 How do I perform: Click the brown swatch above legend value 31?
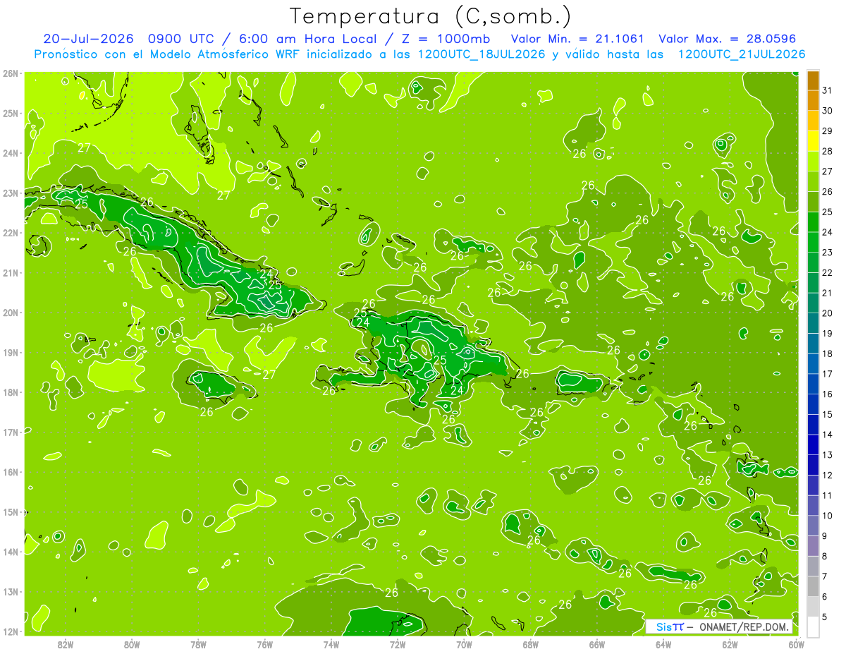(x=813, y=80)
